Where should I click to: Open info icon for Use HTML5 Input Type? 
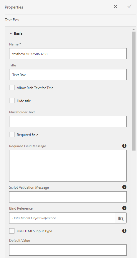point(124,231)
